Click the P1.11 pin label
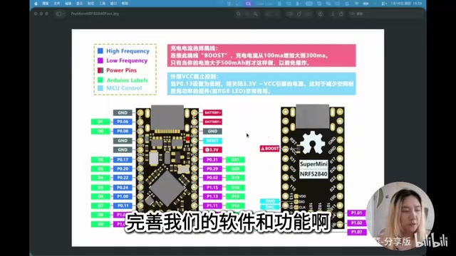456x256 pixels. (212, 206)
